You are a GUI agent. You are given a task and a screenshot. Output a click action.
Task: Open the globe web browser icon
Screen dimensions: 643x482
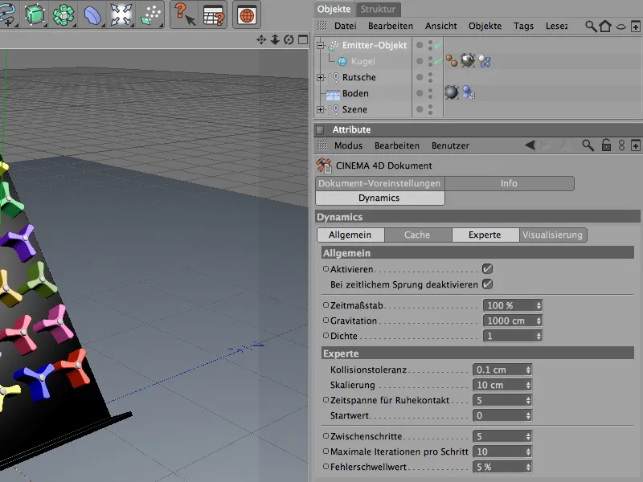(247, 14)
